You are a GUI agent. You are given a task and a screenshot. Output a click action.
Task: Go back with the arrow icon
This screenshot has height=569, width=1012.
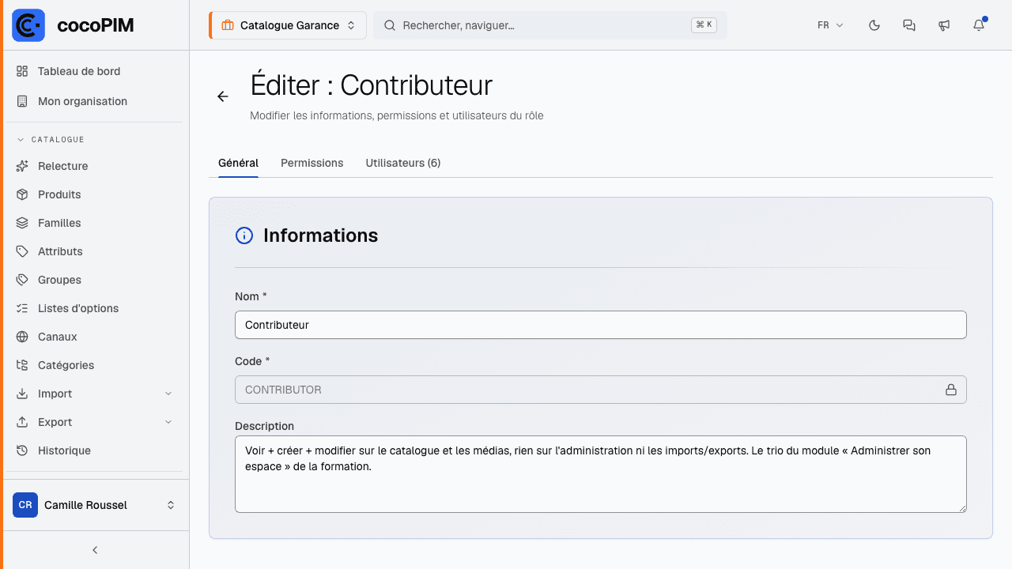[223, 96]
